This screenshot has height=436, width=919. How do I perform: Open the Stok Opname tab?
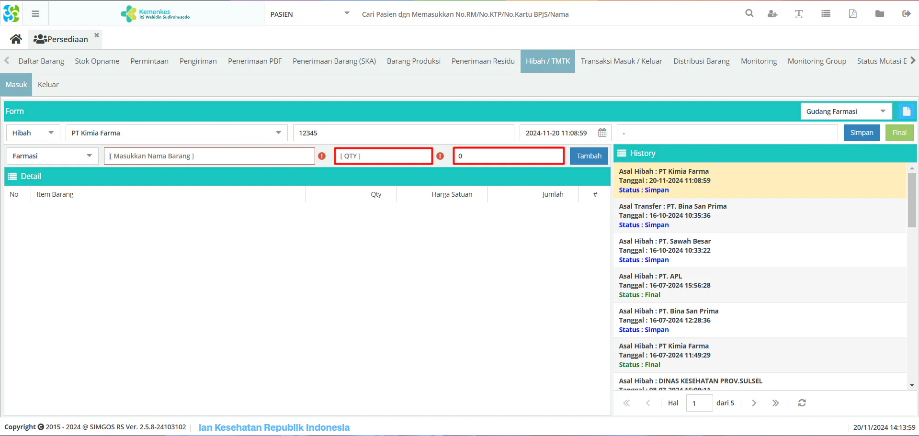[x=97, y=61]
